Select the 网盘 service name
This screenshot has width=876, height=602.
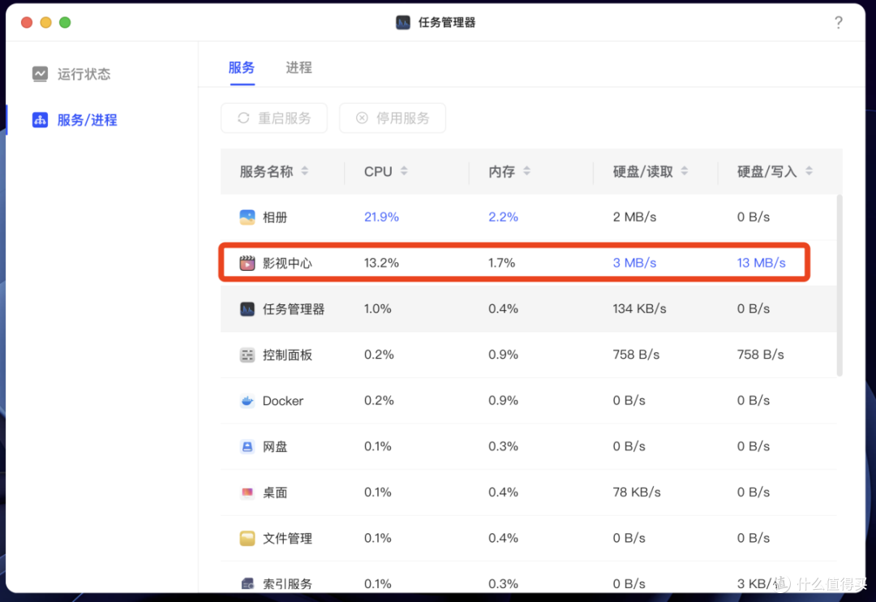pyautogui.click(x=275, y=446)
